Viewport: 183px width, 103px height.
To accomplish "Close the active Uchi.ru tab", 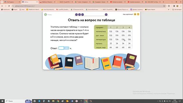I will point(37,2).
